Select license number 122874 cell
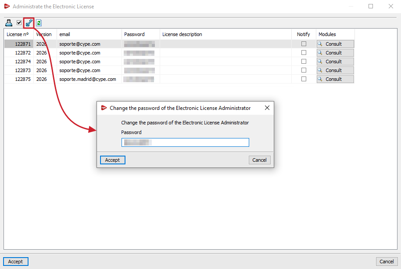The image size is (401, 269). click(19, 62)
